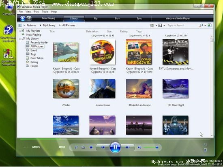
Task: Collapse the My Library tree node
Action: 20,39
